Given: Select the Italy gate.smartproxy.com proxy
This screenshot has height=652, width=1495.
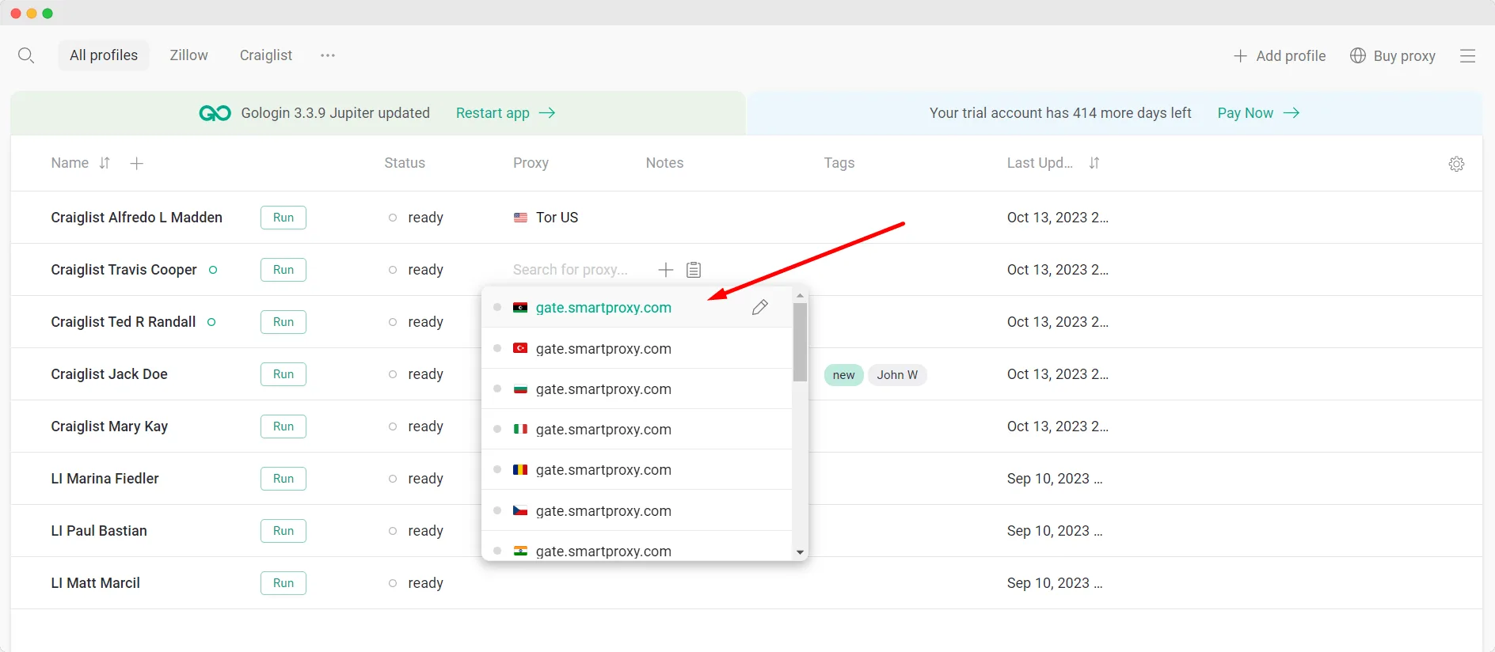Looking at the screenshot, I should pyautogui.click(x=637, y=429).
